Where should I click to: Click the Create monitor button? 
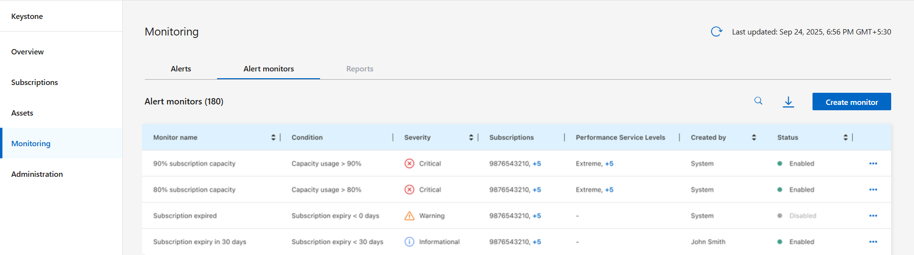click(x=851, y=102)
